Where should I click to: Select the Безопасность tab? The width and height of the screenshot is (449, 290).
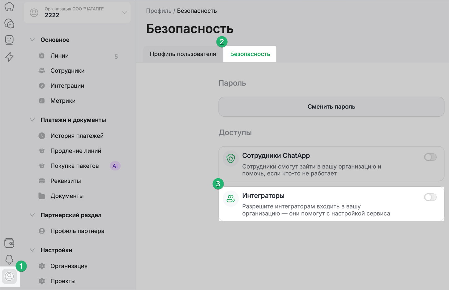point(250,54)
